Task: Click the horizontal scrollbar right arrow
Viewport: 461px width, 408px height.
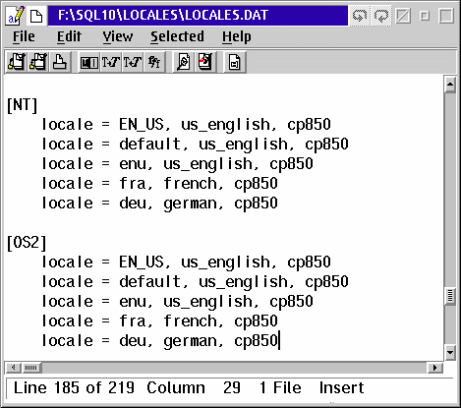Action: [x=435, y=368]
